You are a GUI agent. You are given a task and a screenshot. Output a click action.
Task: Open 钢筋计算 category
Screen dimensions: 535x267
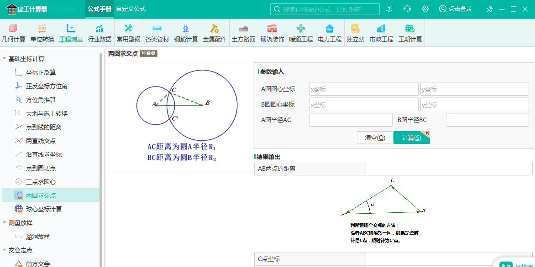tap(186, 33)
